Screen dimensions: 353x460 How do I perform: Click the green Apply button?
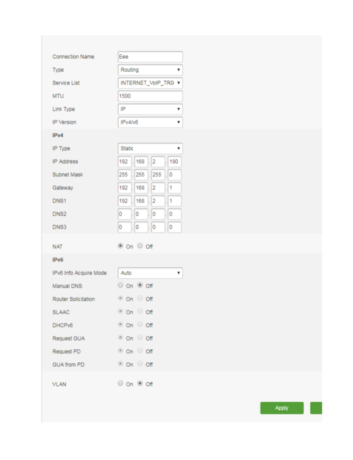coord(282,408)
